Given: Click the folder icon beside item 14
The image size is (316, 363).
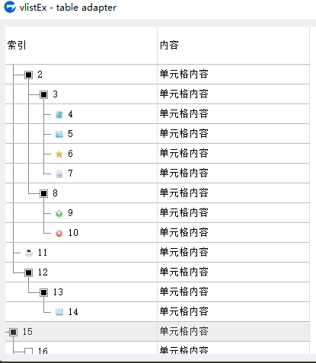Looking at the screenshot, I should 59,312.
